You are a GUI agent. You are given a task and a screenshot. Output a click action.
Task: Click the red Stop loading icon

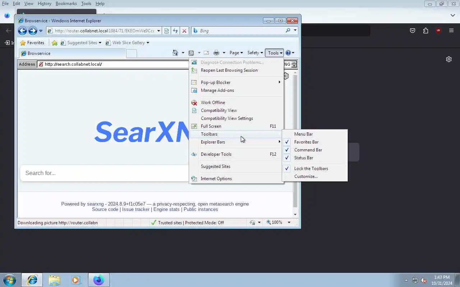point(184,31)
